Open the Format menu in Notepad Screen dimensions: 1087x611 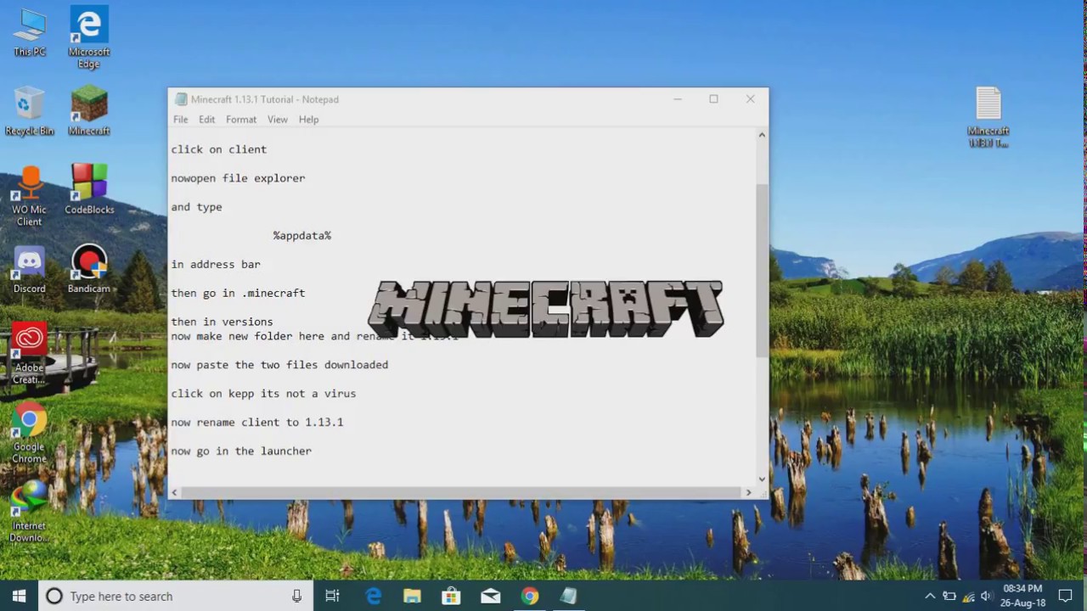click(x=241, y=120)
